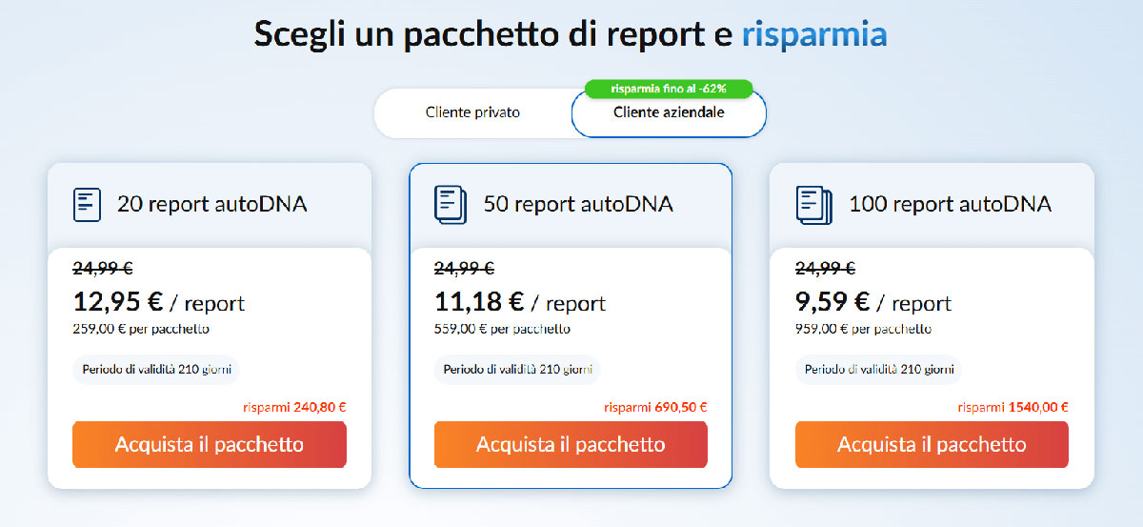1143x527 pixels.
Task: Click the 12,95 € per report price
Action: point(159,302)
